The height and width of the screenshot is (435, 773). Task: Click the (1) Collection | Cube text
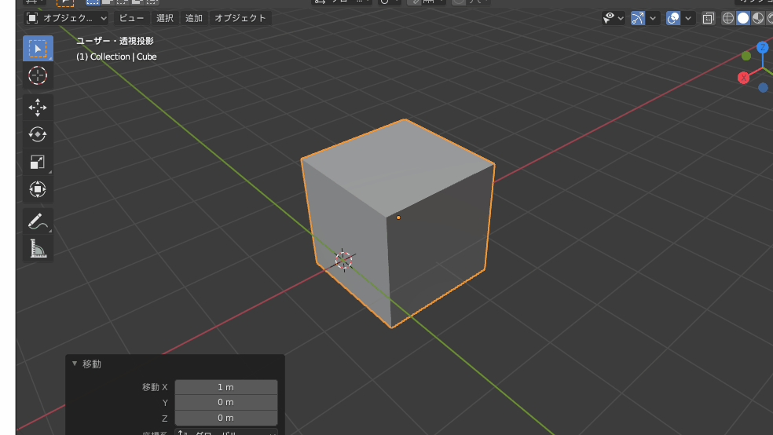pyautogui.click(x=116, y=57)
